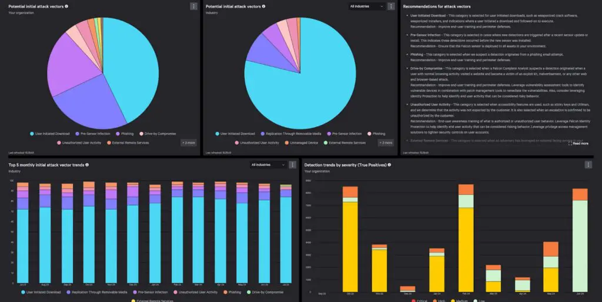Open All industries dropdown above industry pie chart
Viewport: 602px width, 302px height.
coord(366,6)
